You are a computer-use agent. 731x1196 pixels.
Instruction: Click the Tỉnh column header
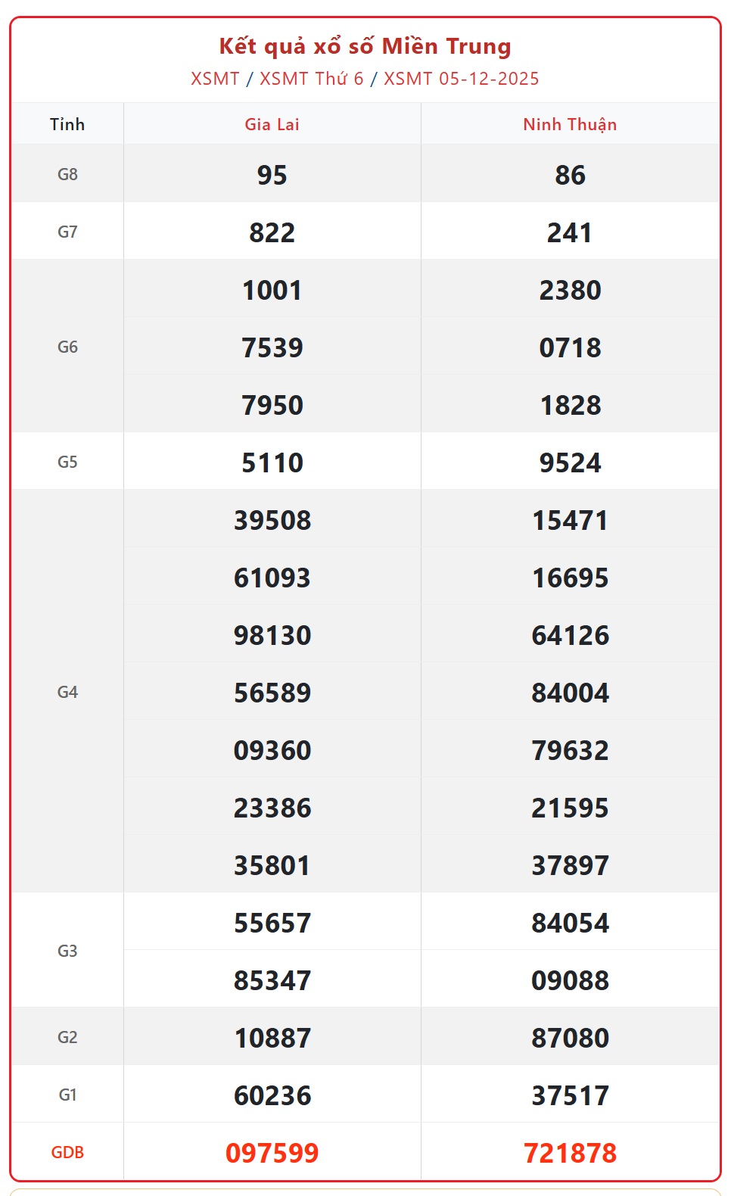pyautogui.click(x=67, y=125)
